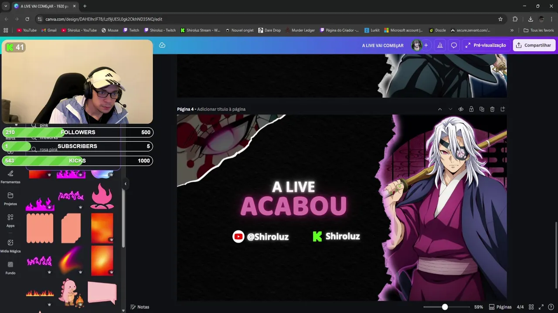Open the Dare Drop bookmark
The height and width of the screenshot is (313, 558).
tap(269, 30)
